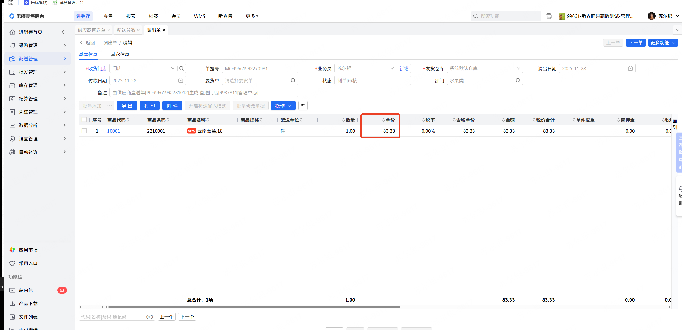Click the 导出 button
Viewport: 682px width, 330px height.
(x=127, y=106)
